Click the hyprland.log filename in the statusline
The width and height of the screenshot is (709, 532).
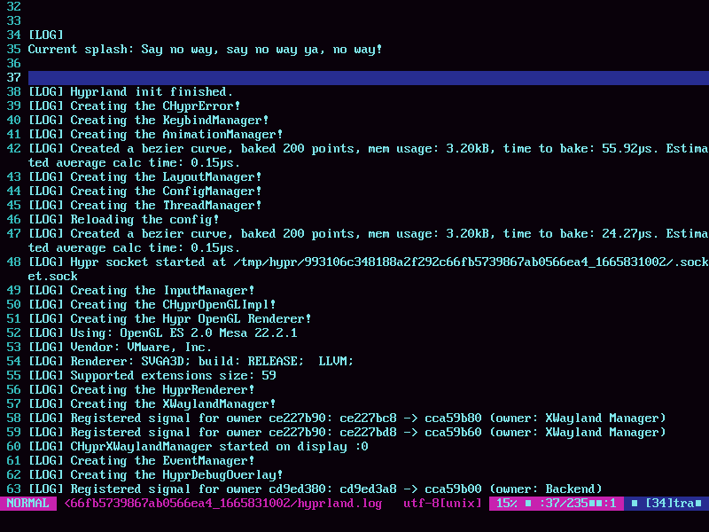(x=341, y=503)
